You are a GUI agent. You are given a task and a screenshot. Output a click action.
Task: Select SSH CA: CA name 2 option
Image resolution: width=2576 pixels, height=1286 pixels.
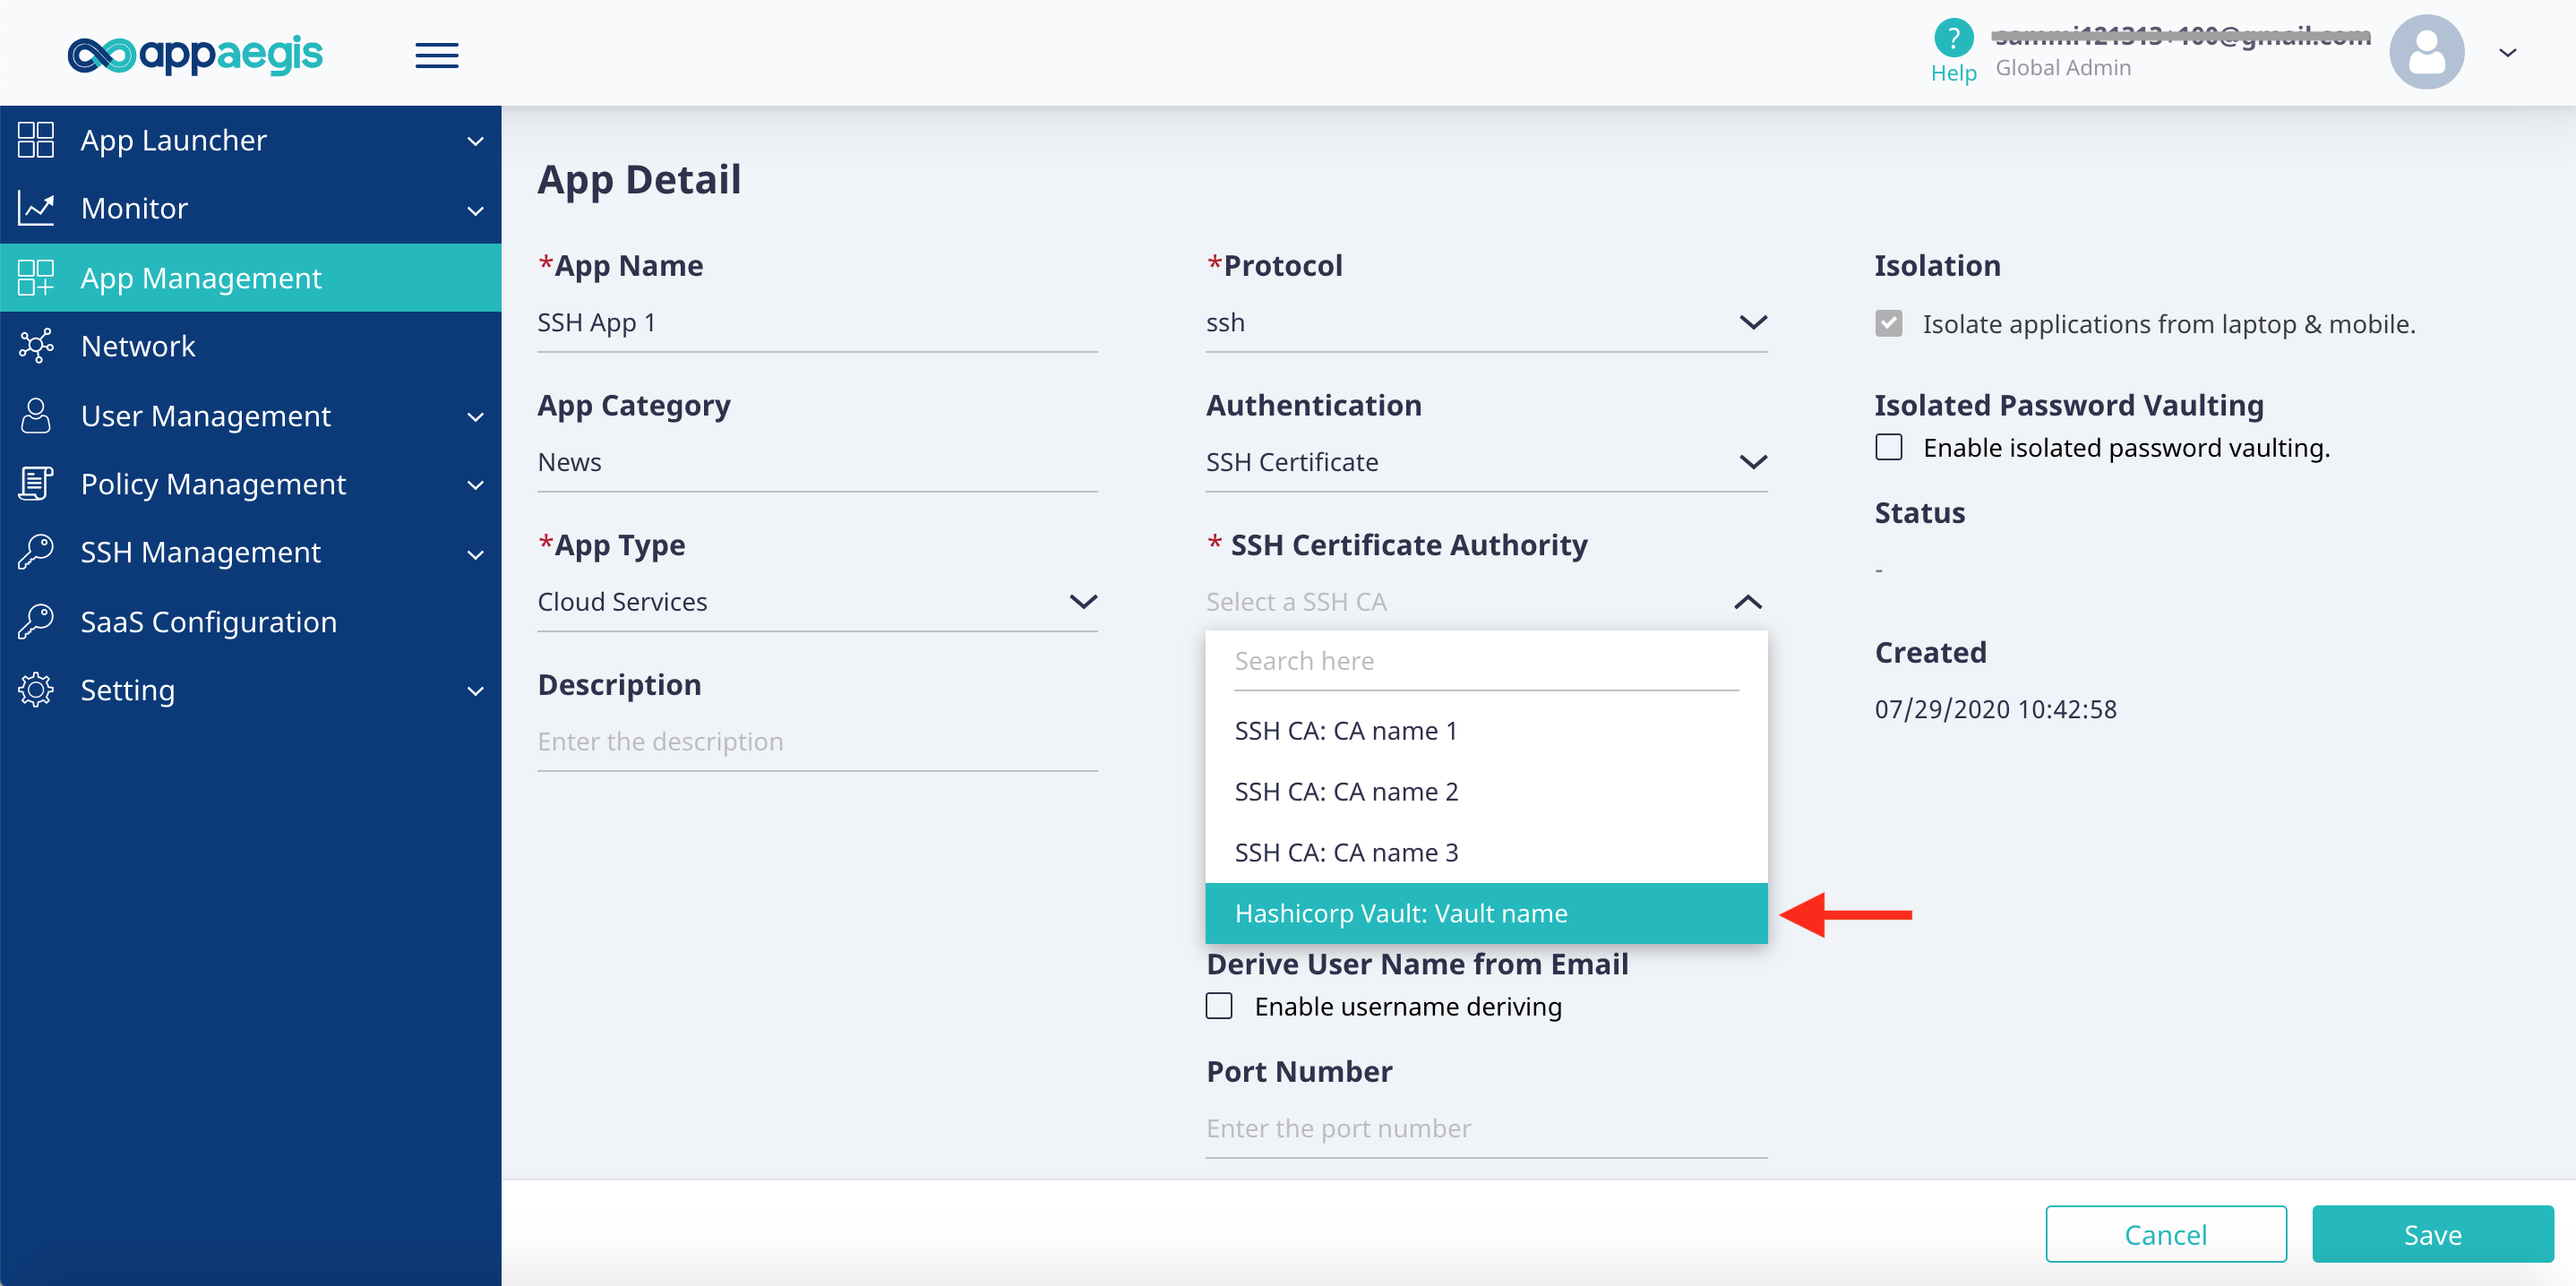coord(1486,792)
